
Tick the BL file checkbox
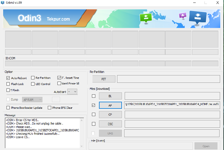click(94, 96)
